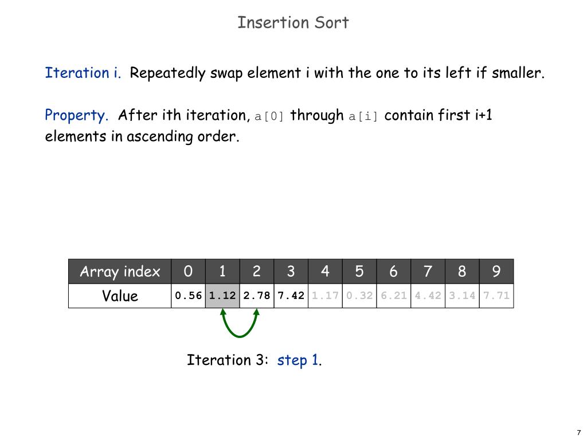Click the Value row label
587x440 pixels.
point(120,296)
